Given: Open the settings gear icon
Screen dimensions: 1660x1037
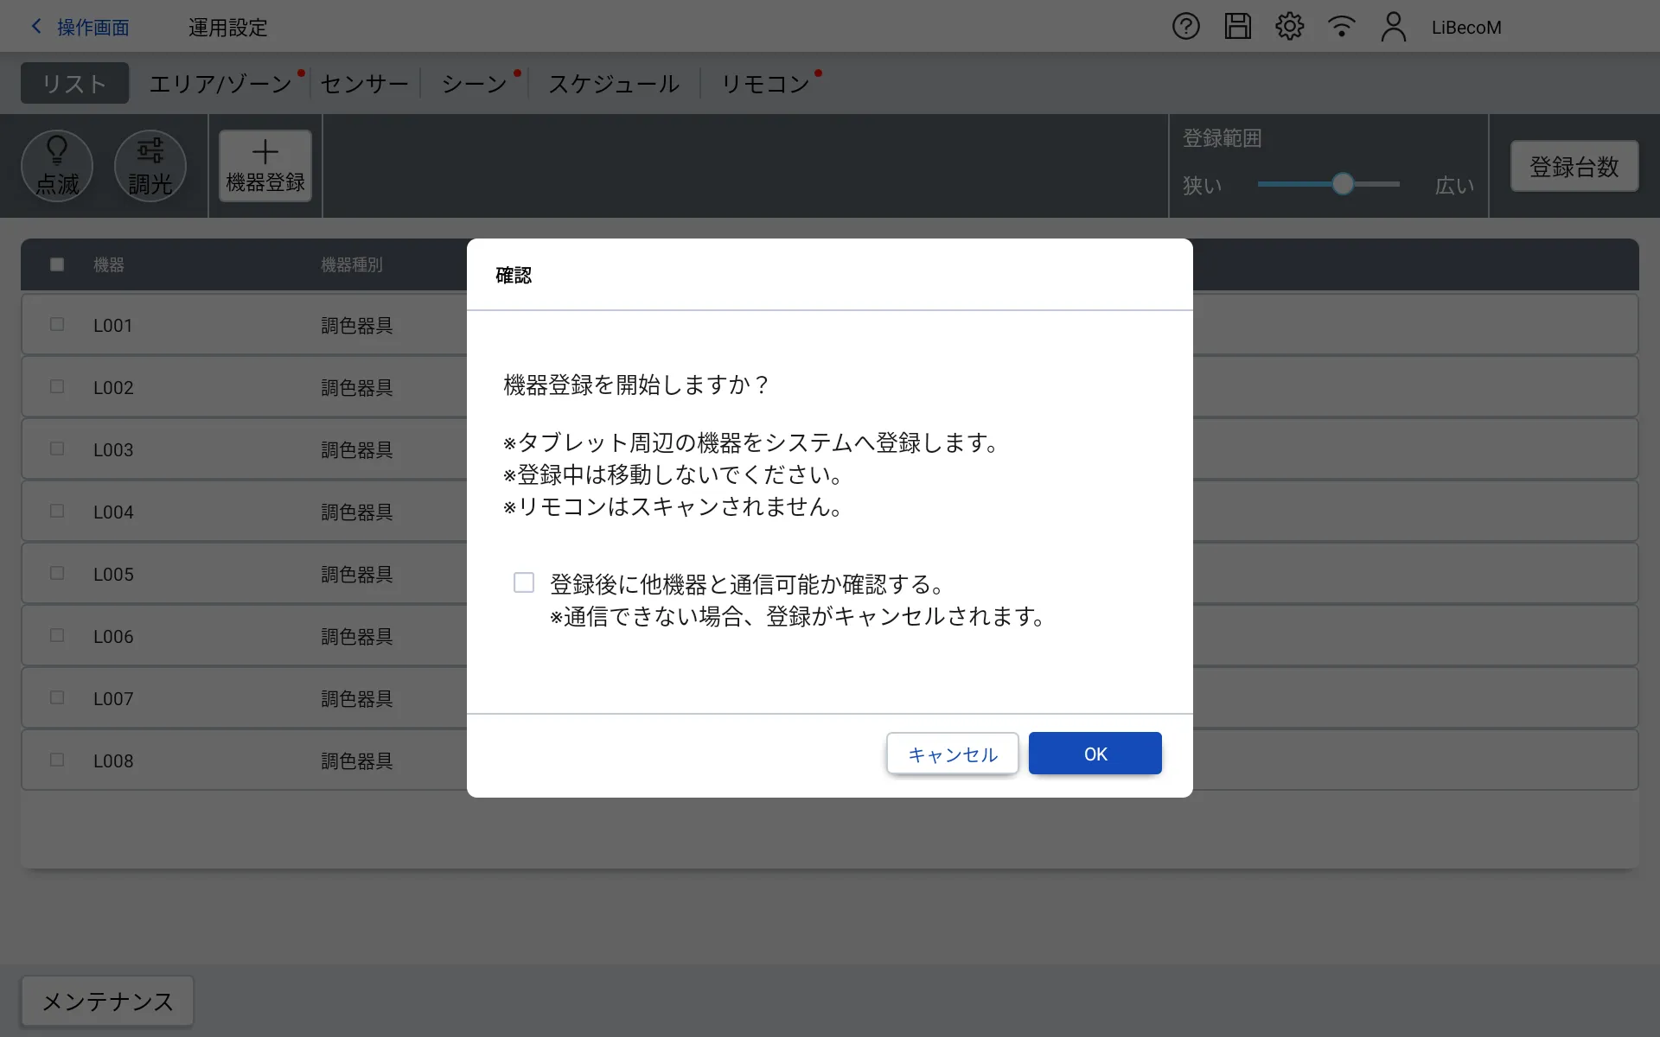Looking at the screenshot, I should pos(1289,27).
